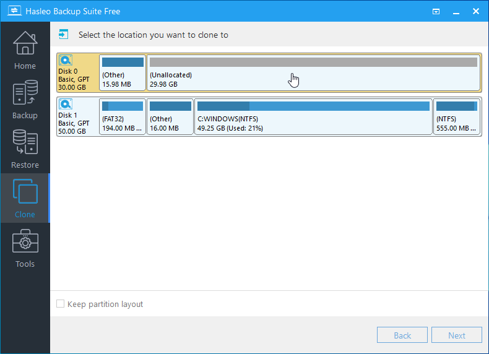Open the Restore section icon
The image size is (489, 354).
25,142
